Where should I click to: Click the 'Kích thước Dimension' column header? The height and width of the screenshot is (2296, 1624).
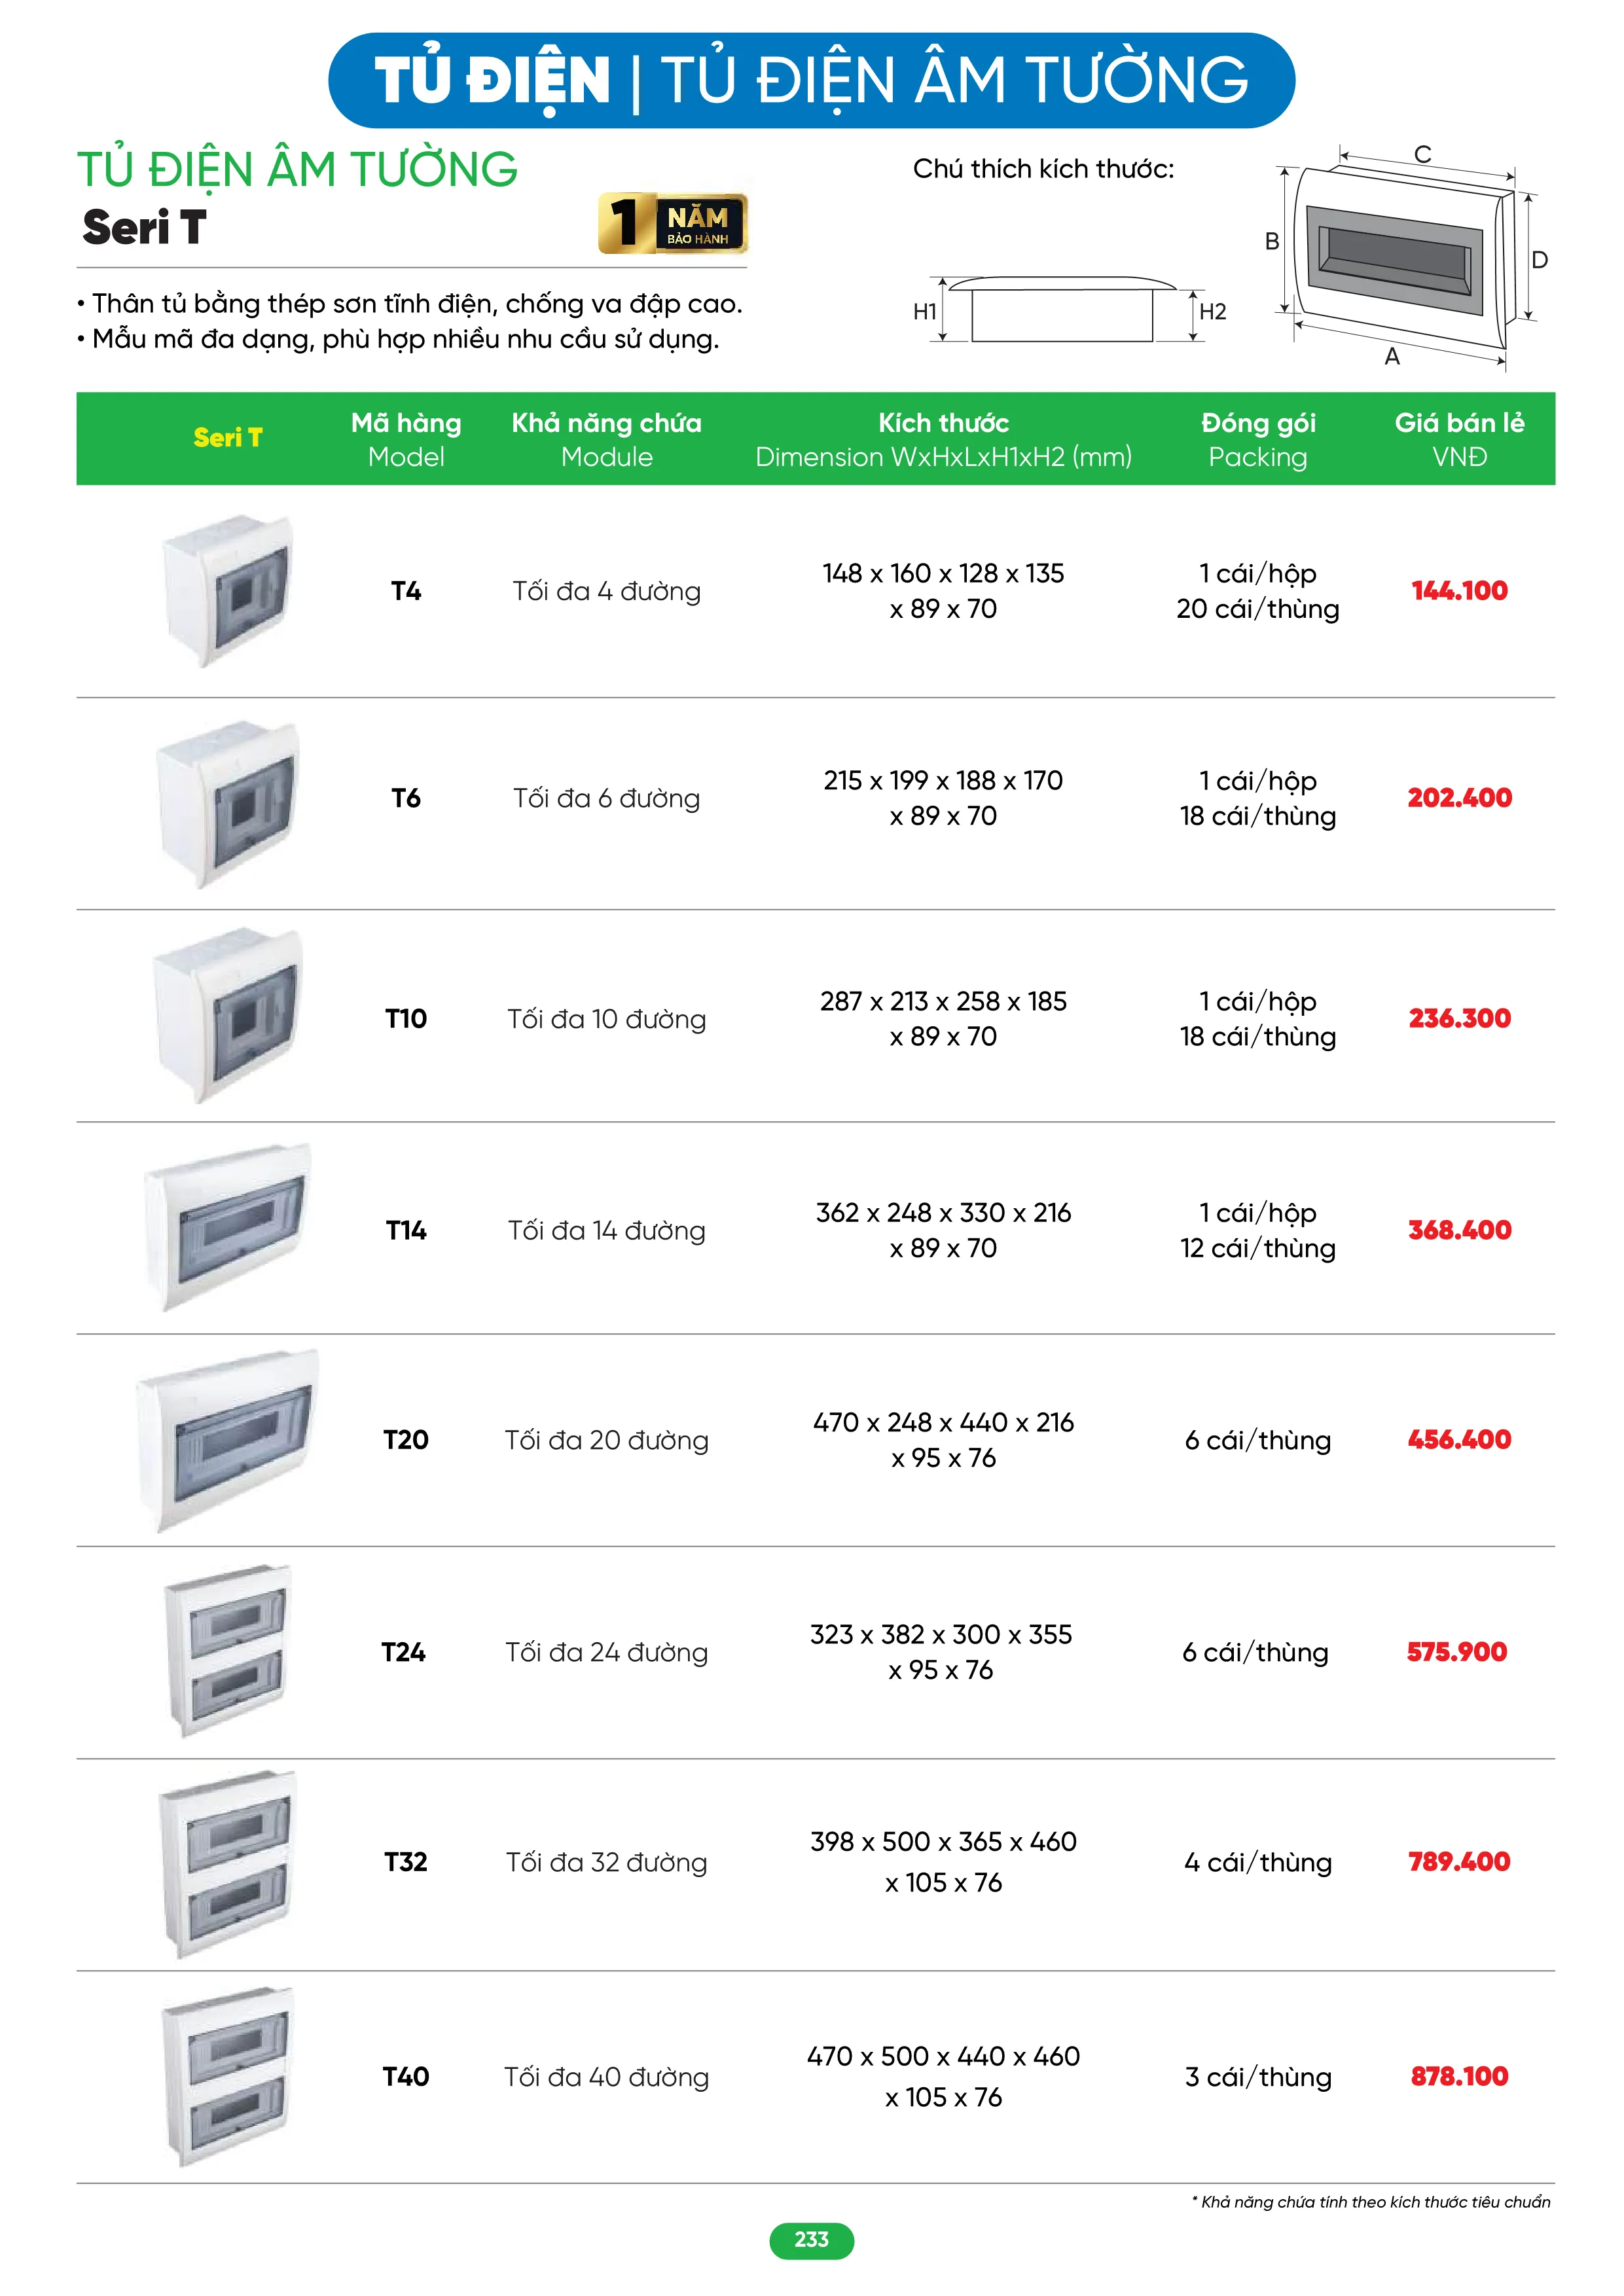click(x=943, y=439)
